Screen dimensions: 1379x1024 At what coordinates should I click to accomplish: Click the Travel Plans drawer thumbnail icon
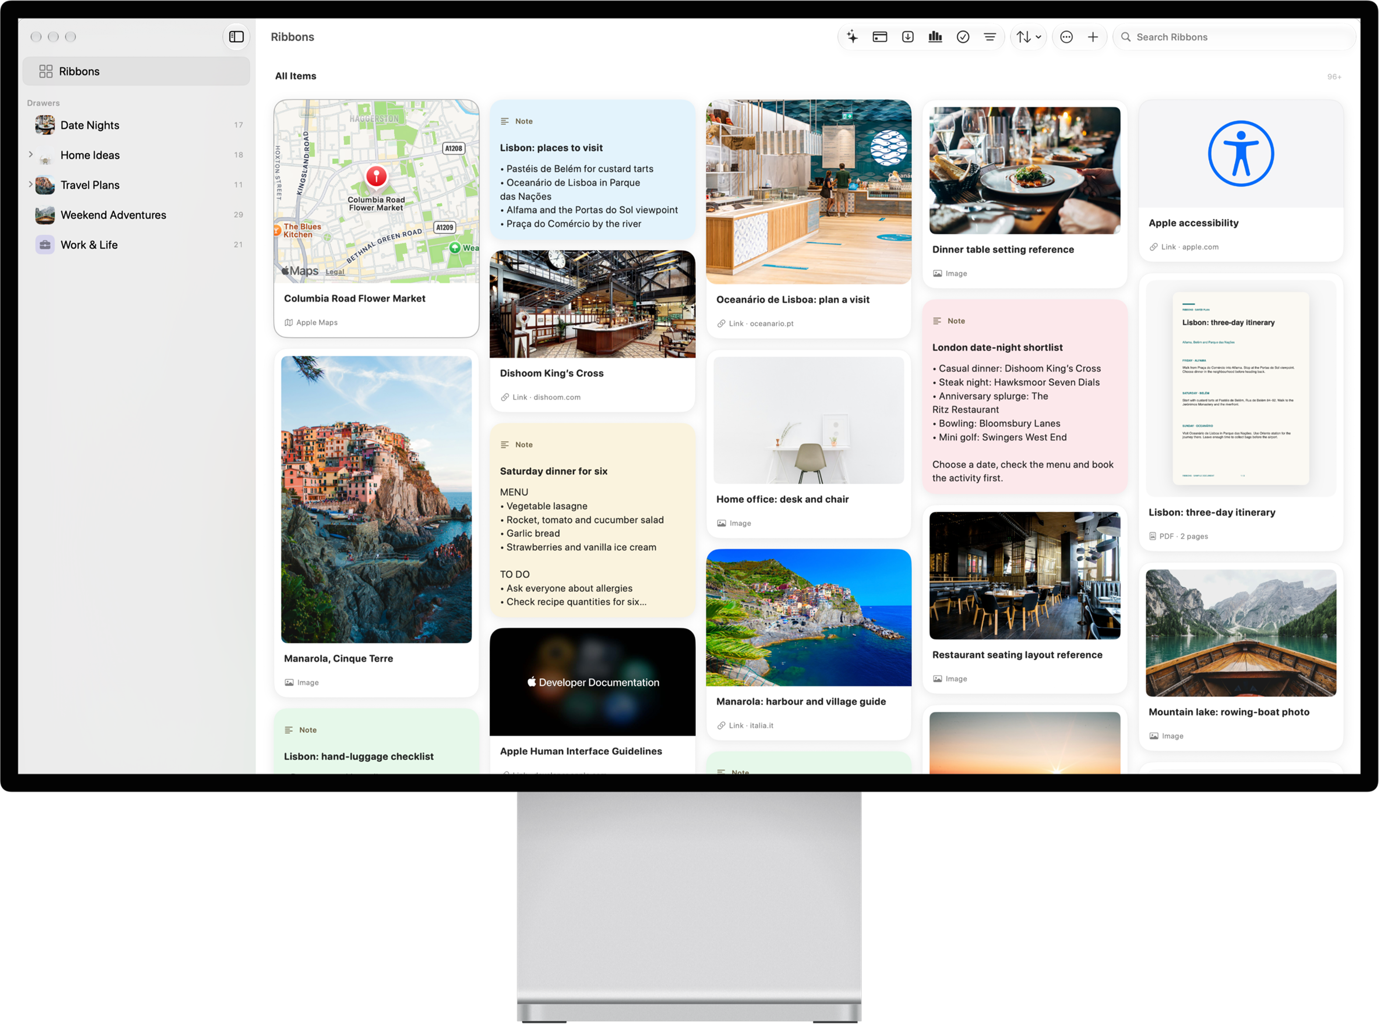click(x=45, y=185)
